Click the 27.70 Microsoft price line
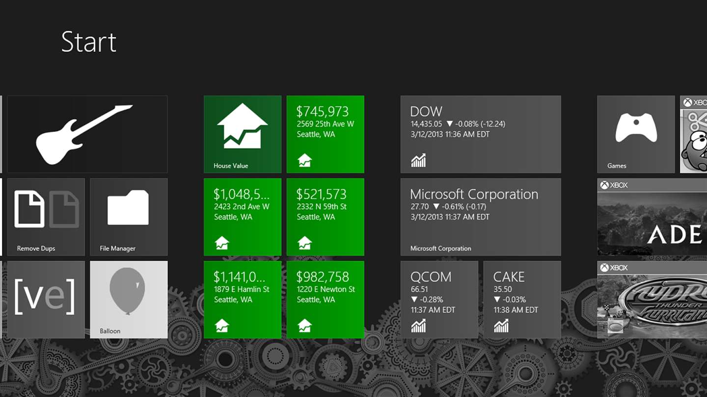Viewport: 707px width, 397px height. (449, 207)
